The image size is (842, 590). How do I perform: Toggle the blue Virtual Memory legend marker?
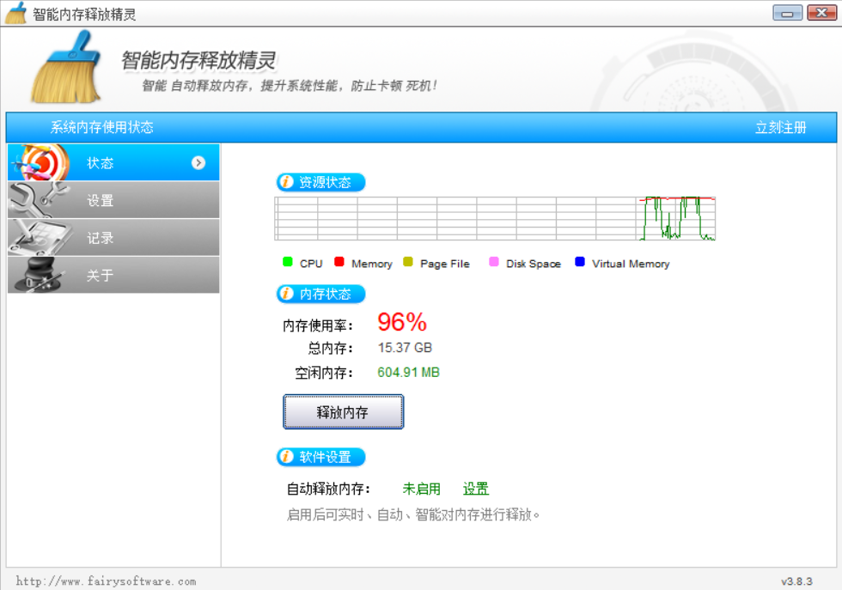pos(579,264)
